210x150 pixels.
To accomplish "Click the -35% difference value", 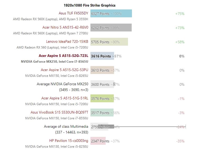I will click(180, 141).
